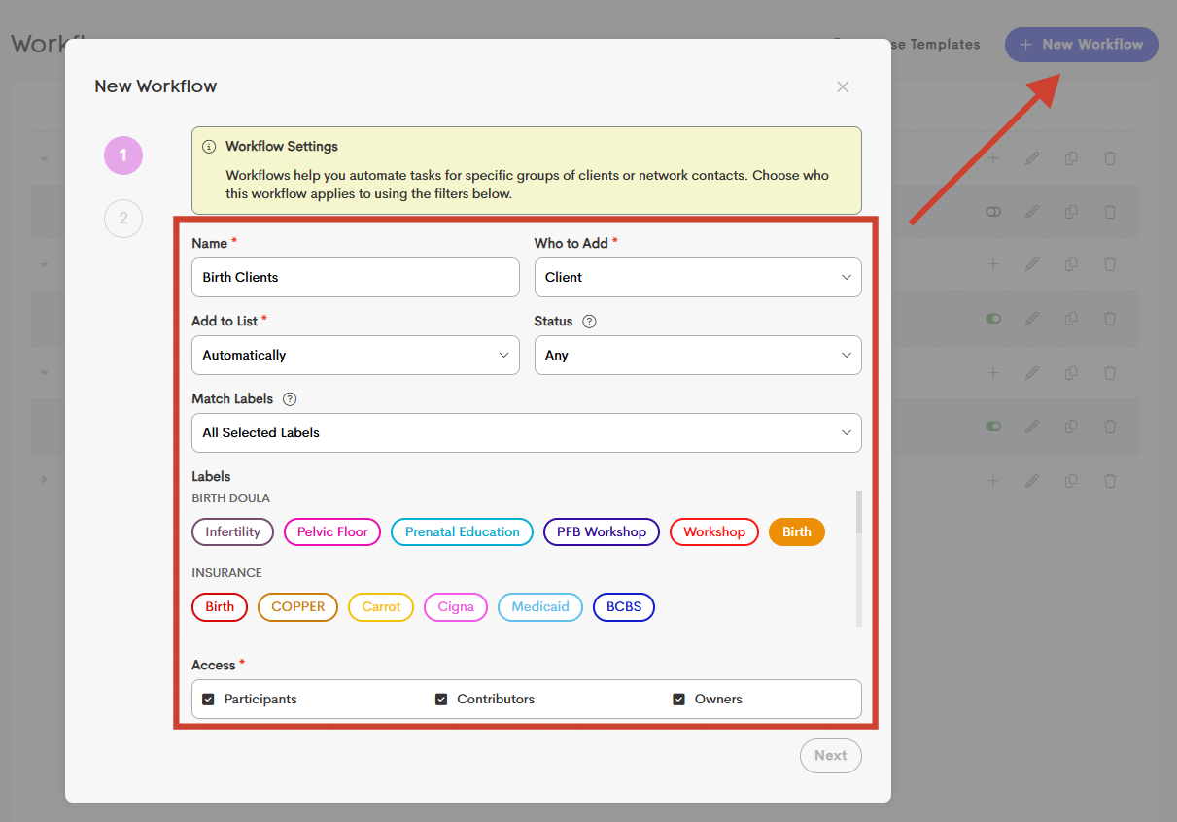The image size is (1177, 822).
Task: Switch off the upper green background toggle
Action: click(993, 319)
